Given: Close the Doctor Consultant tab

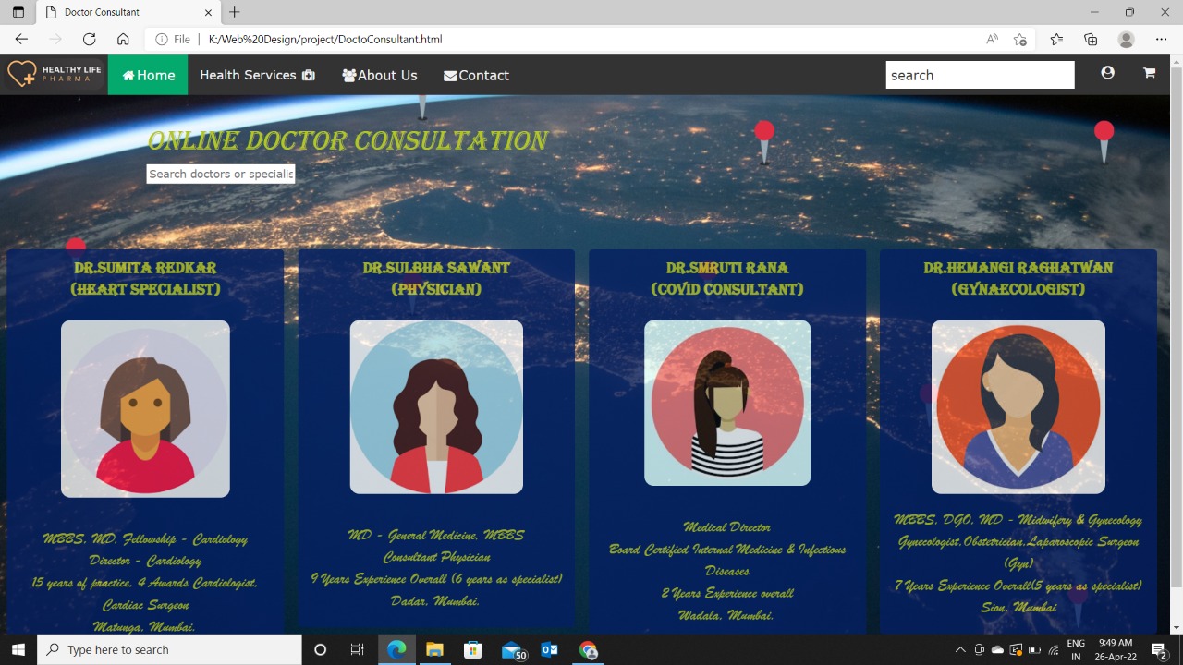Looking at the screenshot, I should click(208, 12).
